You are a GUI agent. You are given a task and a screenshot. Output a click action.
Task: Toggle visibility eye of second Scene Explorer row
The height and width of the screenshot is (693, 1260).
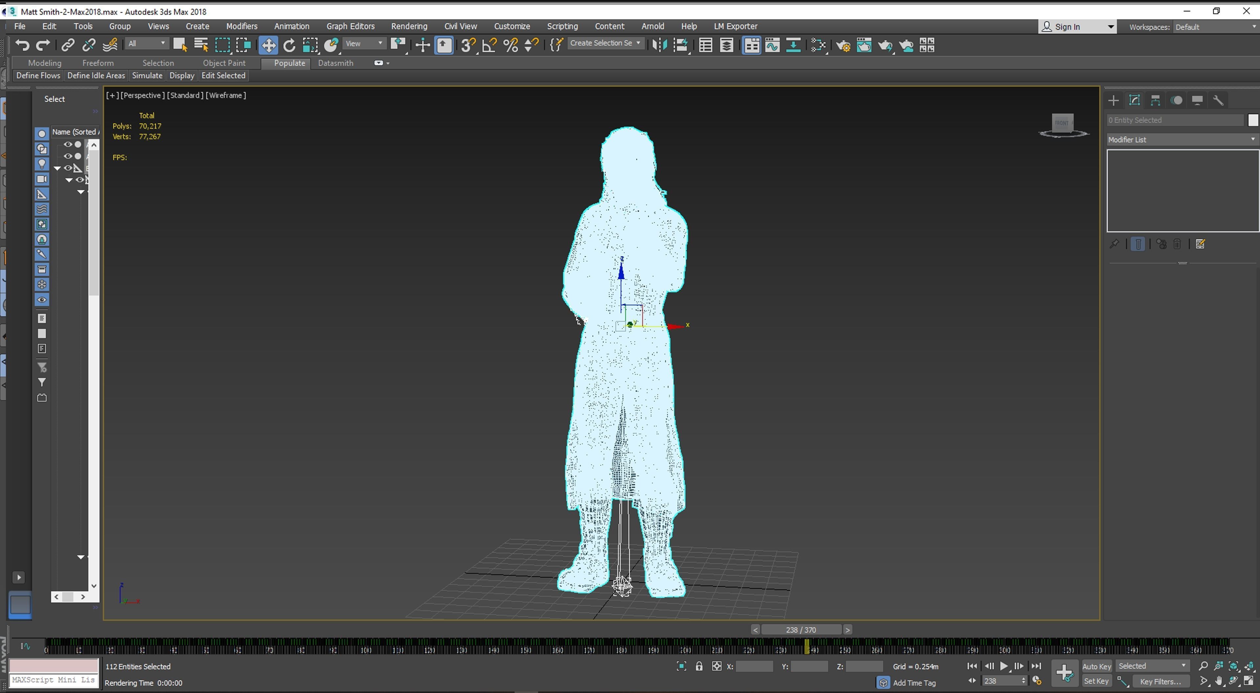[x=68, y=157]
